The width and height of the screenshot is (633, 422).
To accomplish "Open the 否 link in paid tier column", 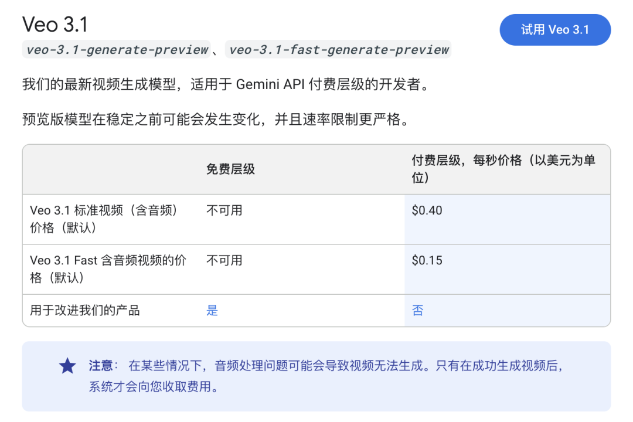I will click(x=417, y=311).
